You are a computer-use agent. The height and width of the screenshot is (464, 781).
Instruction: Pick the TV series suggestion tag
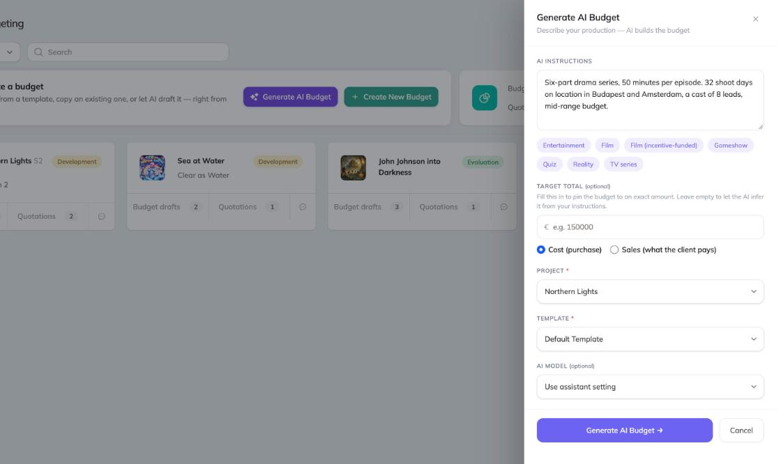tap(623, 164)
